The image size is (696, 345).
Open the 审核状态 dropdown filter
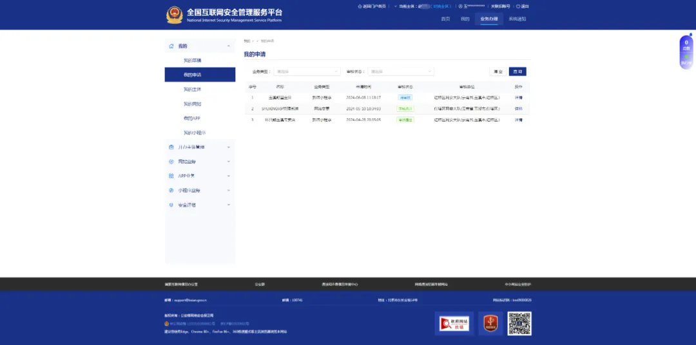tap(401, 71)
